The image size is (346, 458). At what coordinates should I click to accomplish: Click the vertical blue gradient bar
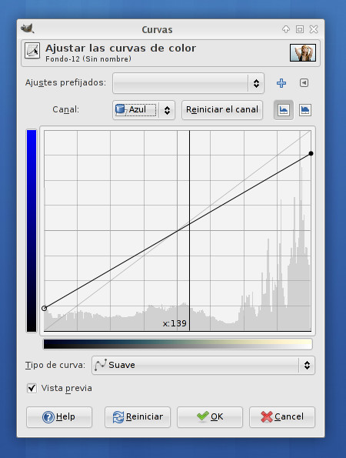32,231
